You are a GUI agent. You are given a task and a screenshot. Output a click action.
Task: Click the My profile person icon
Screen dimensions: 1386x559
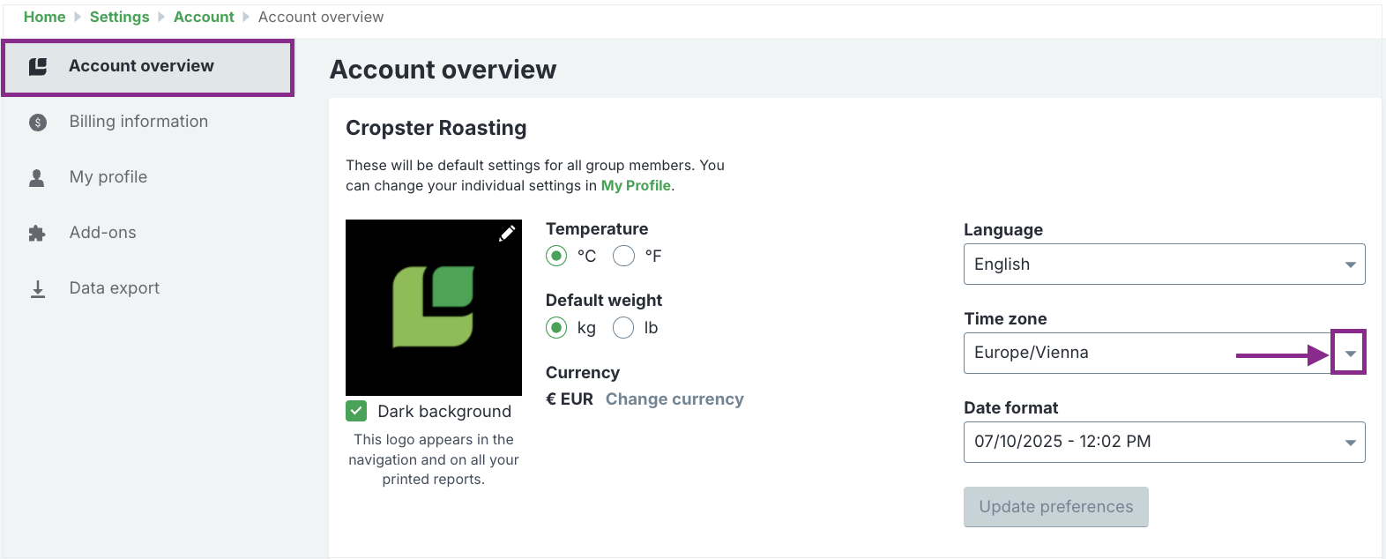(x=37, y=178)
